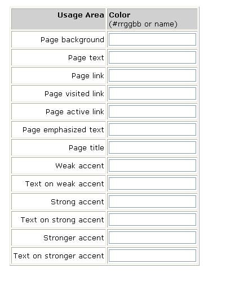Click the Page background label
This screenshot has height=282, width=226.
coord(72,40)
